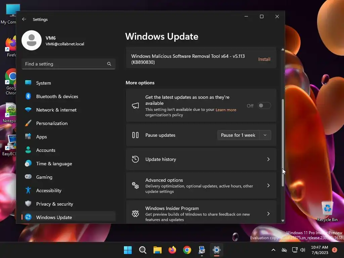
Task: Expand the pause duration dropdown arrow
Action: tap(265, 135)
